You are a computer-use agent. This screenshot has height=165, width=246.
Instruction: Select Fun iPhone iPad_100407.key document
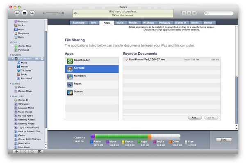(x=172, y=59)
